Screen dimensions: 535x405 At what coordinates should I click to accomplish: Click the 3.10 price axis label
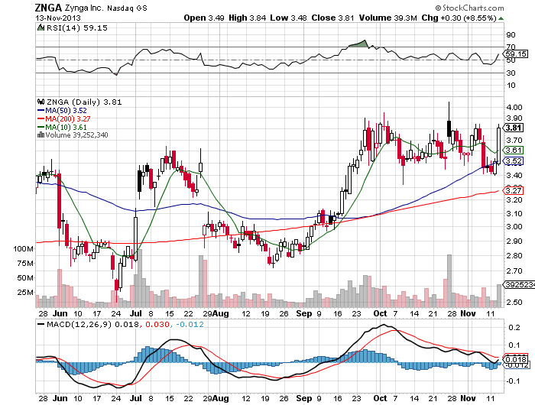pyautogui.click(x=514, y=214)
